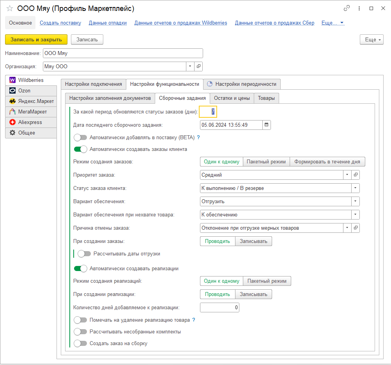Select the Ozon marketplace section
391x365 pixels.
(31, 90)
